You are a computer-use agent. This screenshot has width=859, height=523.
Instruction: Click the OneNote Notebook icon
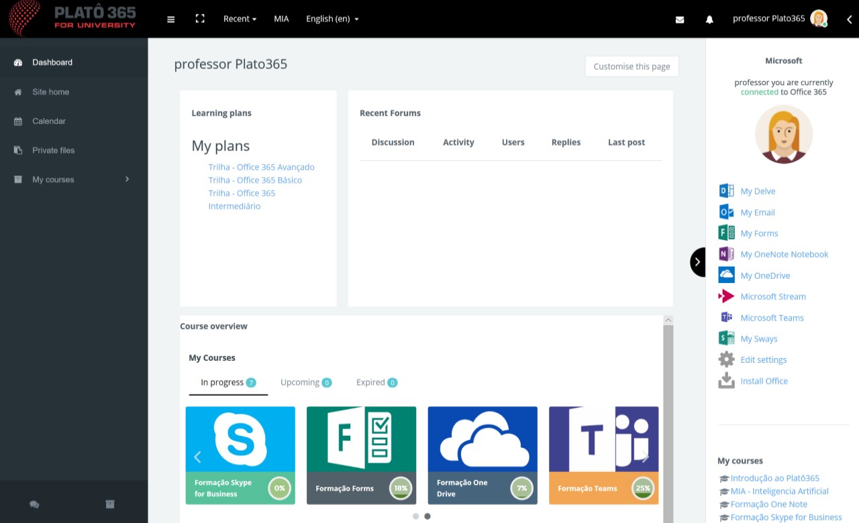[x=726, y=254]
